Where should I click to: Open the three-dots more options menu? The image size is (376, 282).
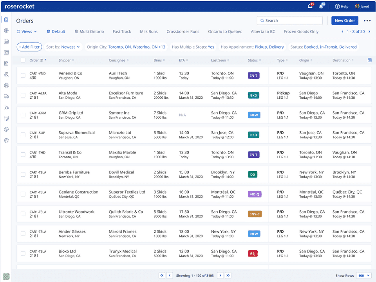tap(367, 21)
